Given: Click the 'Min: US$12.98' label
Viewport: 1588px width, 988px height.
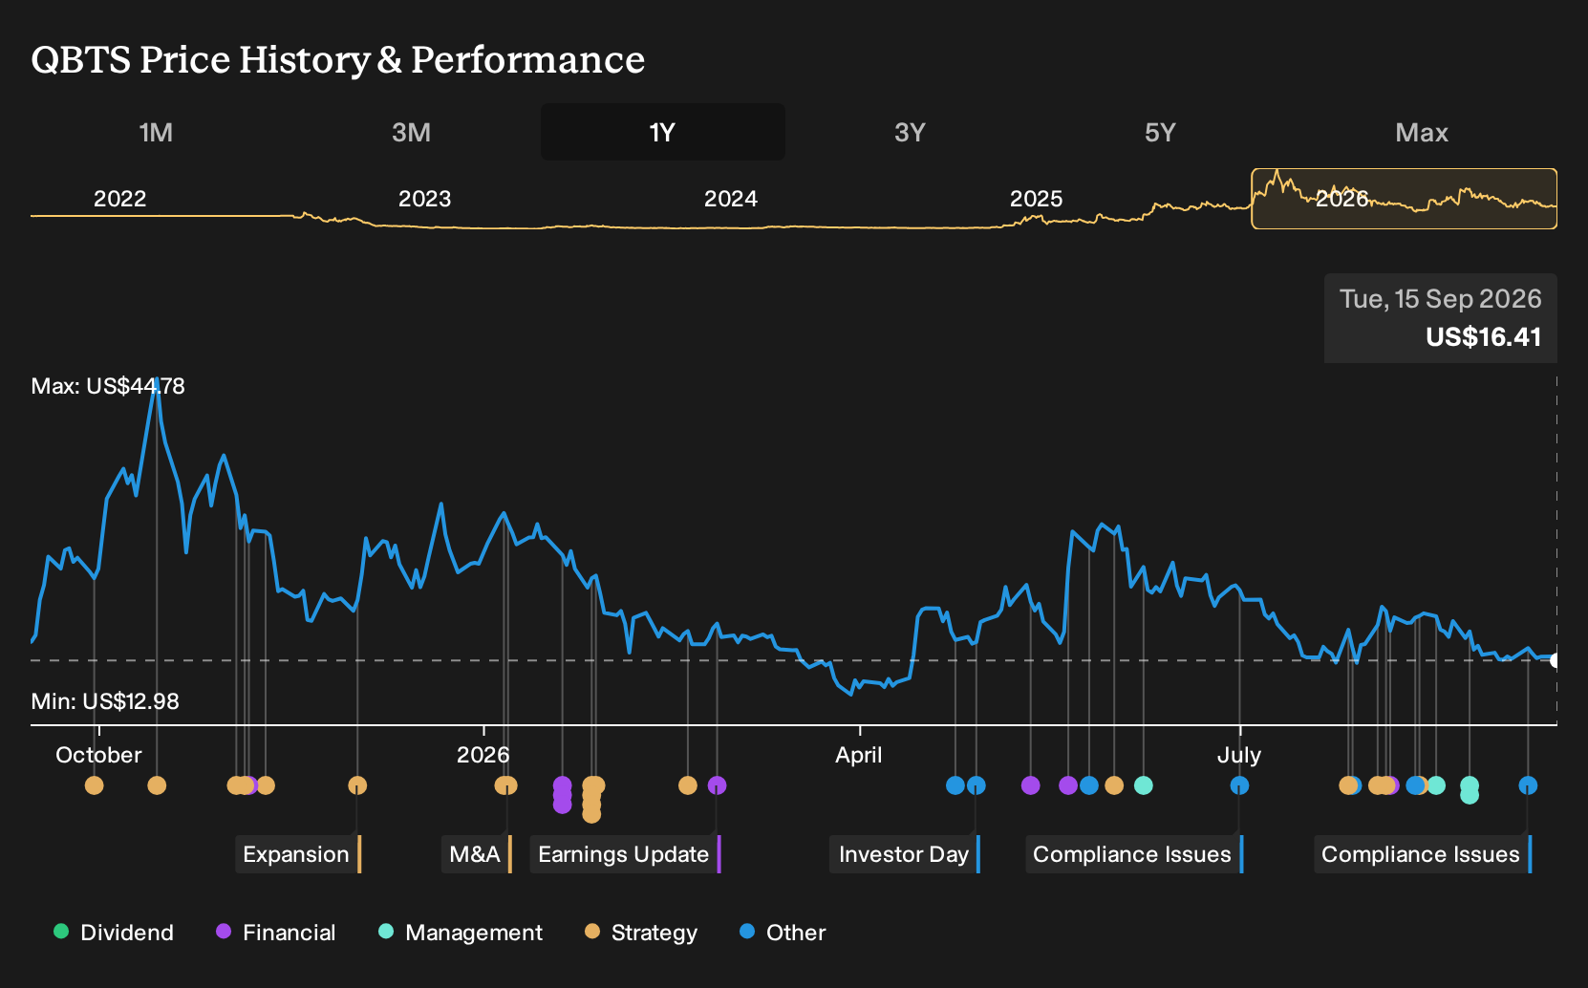Looking at the screenshot, I should [x=105, y=701].
